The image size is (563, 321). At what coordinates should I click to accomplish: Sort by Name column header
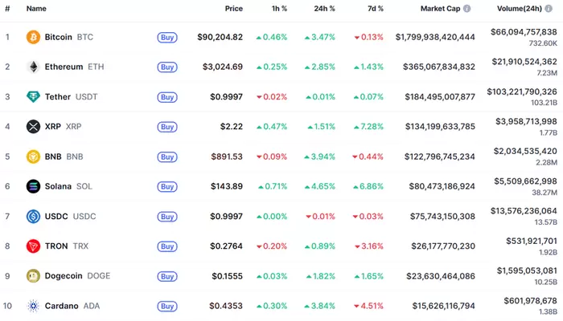tap(36, 9)
